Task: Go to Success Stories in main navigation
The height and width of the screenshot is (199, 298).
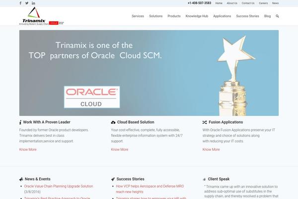Action: [x=248, y=16]
